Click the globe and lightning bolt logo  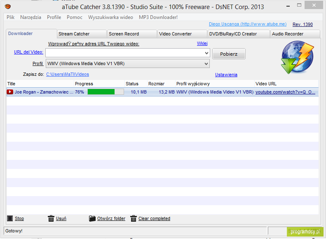(x=298, y=58)
